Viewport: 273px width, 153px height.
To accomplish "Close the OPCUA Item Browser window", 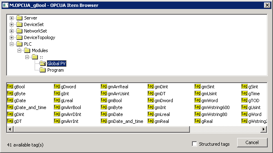I will (267, 5).
